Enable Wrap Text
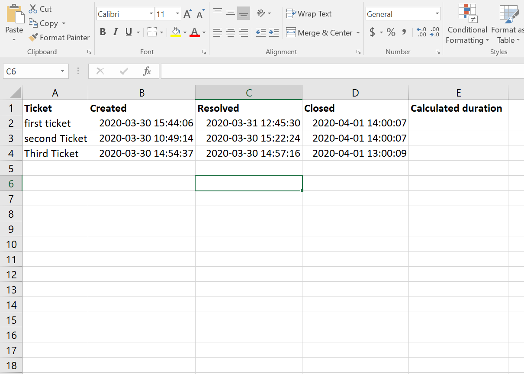 (x=309, y=13)
